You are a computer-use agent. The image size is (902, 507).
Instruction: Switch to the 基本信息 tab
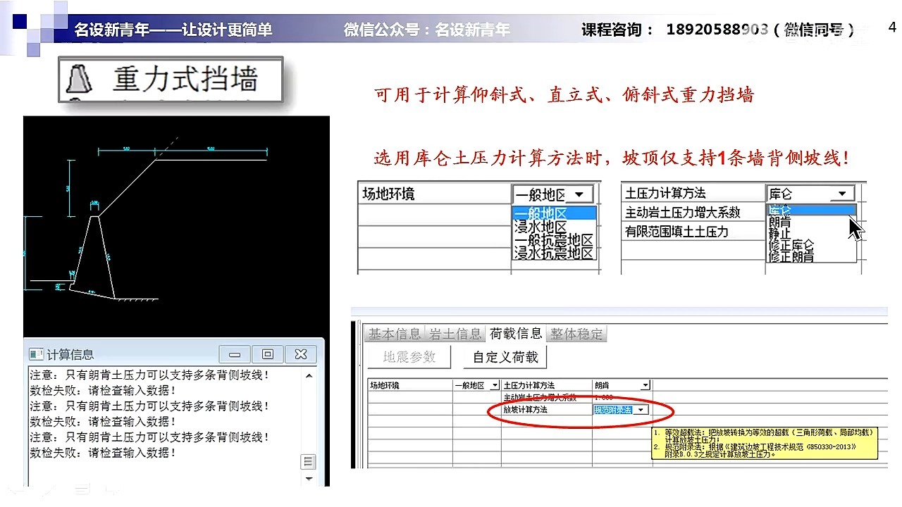point(395,334)
